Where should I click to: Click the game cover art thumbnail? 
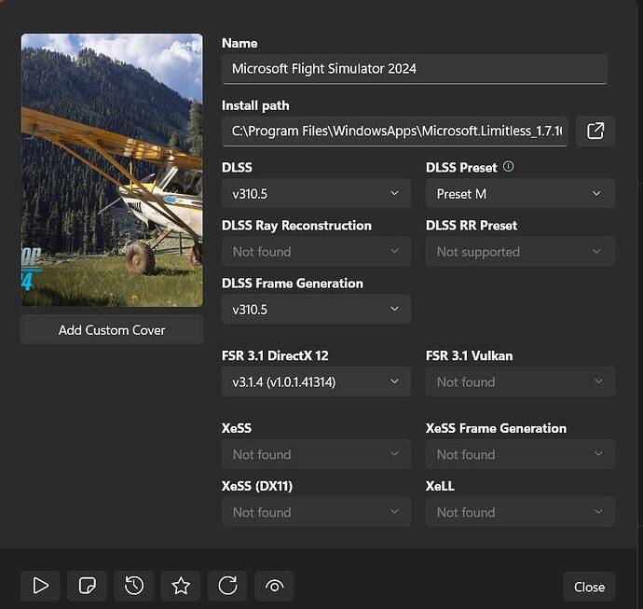point(112,170)
